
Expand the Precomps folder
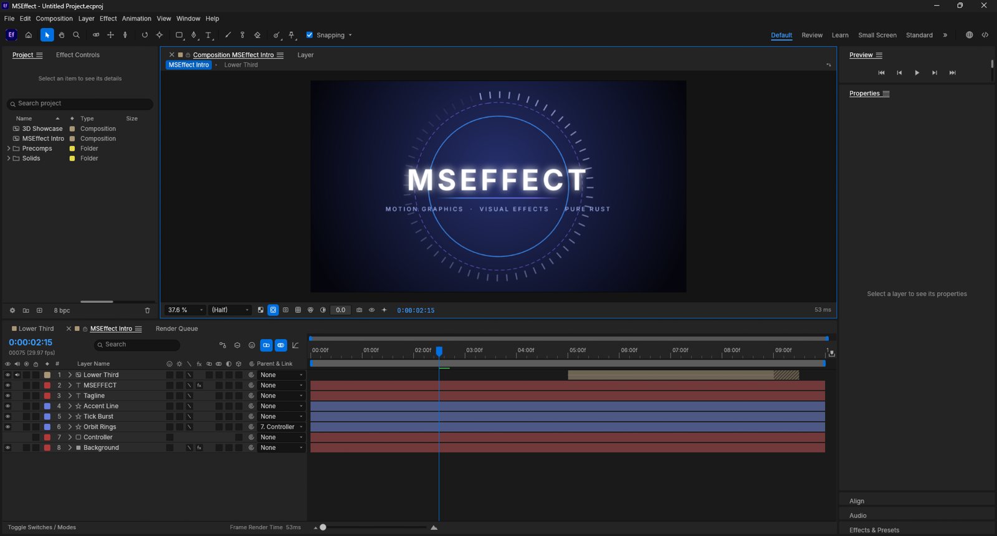(x=8, y=148)
